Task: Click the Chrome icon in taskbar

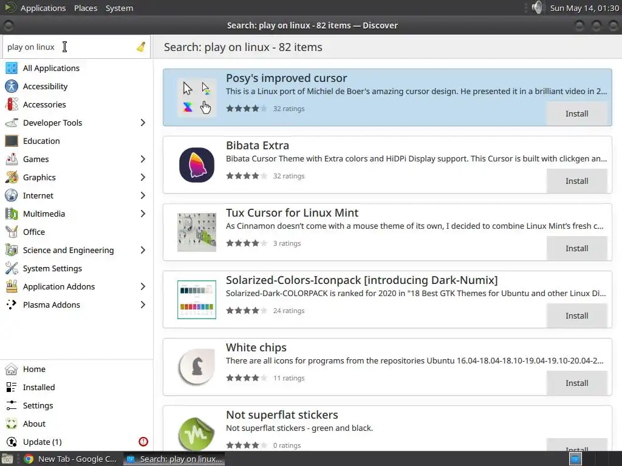Action: coord(29,459)
